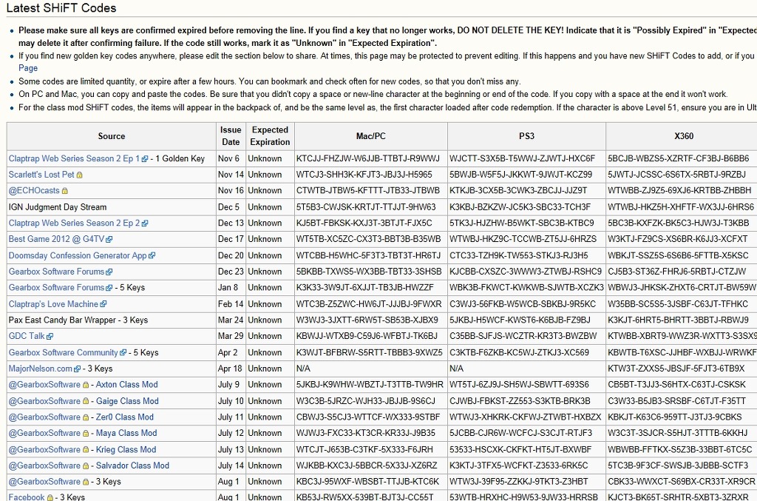Click external link icon after Gearbox Software Community
The image size is (757, 501).
123,353
